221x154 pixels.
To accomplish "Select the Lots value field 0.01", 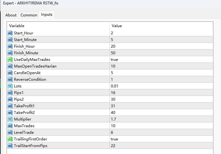I will pos(115,86).
